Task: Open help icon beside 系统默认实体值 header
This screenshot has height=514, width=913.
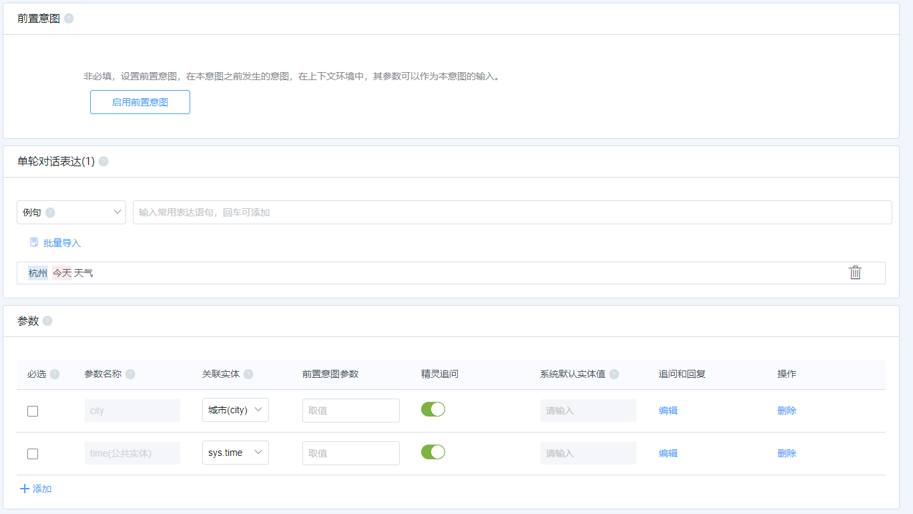Action: click(x=614, y=374)
